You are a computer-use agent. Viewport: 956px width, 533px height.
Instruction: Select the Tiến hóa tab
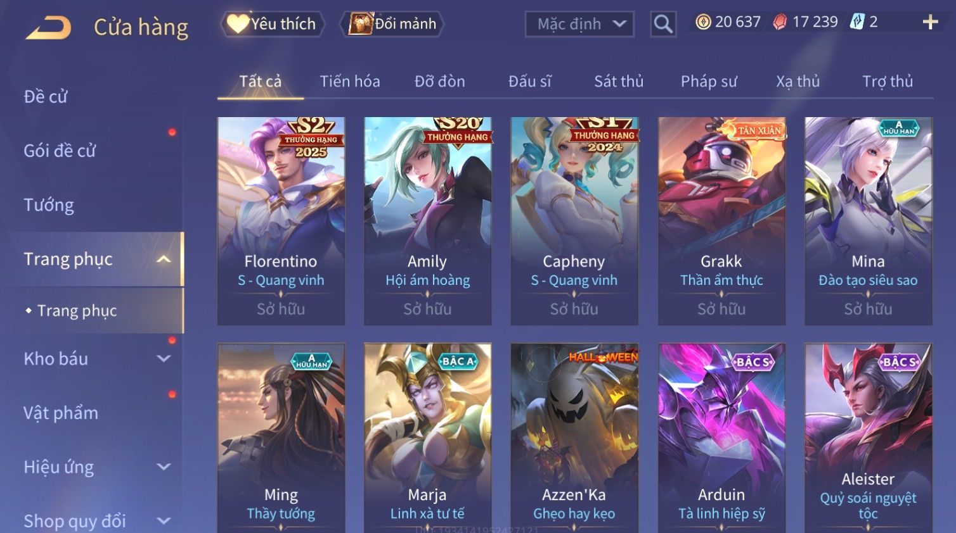(x=350, y=82)
